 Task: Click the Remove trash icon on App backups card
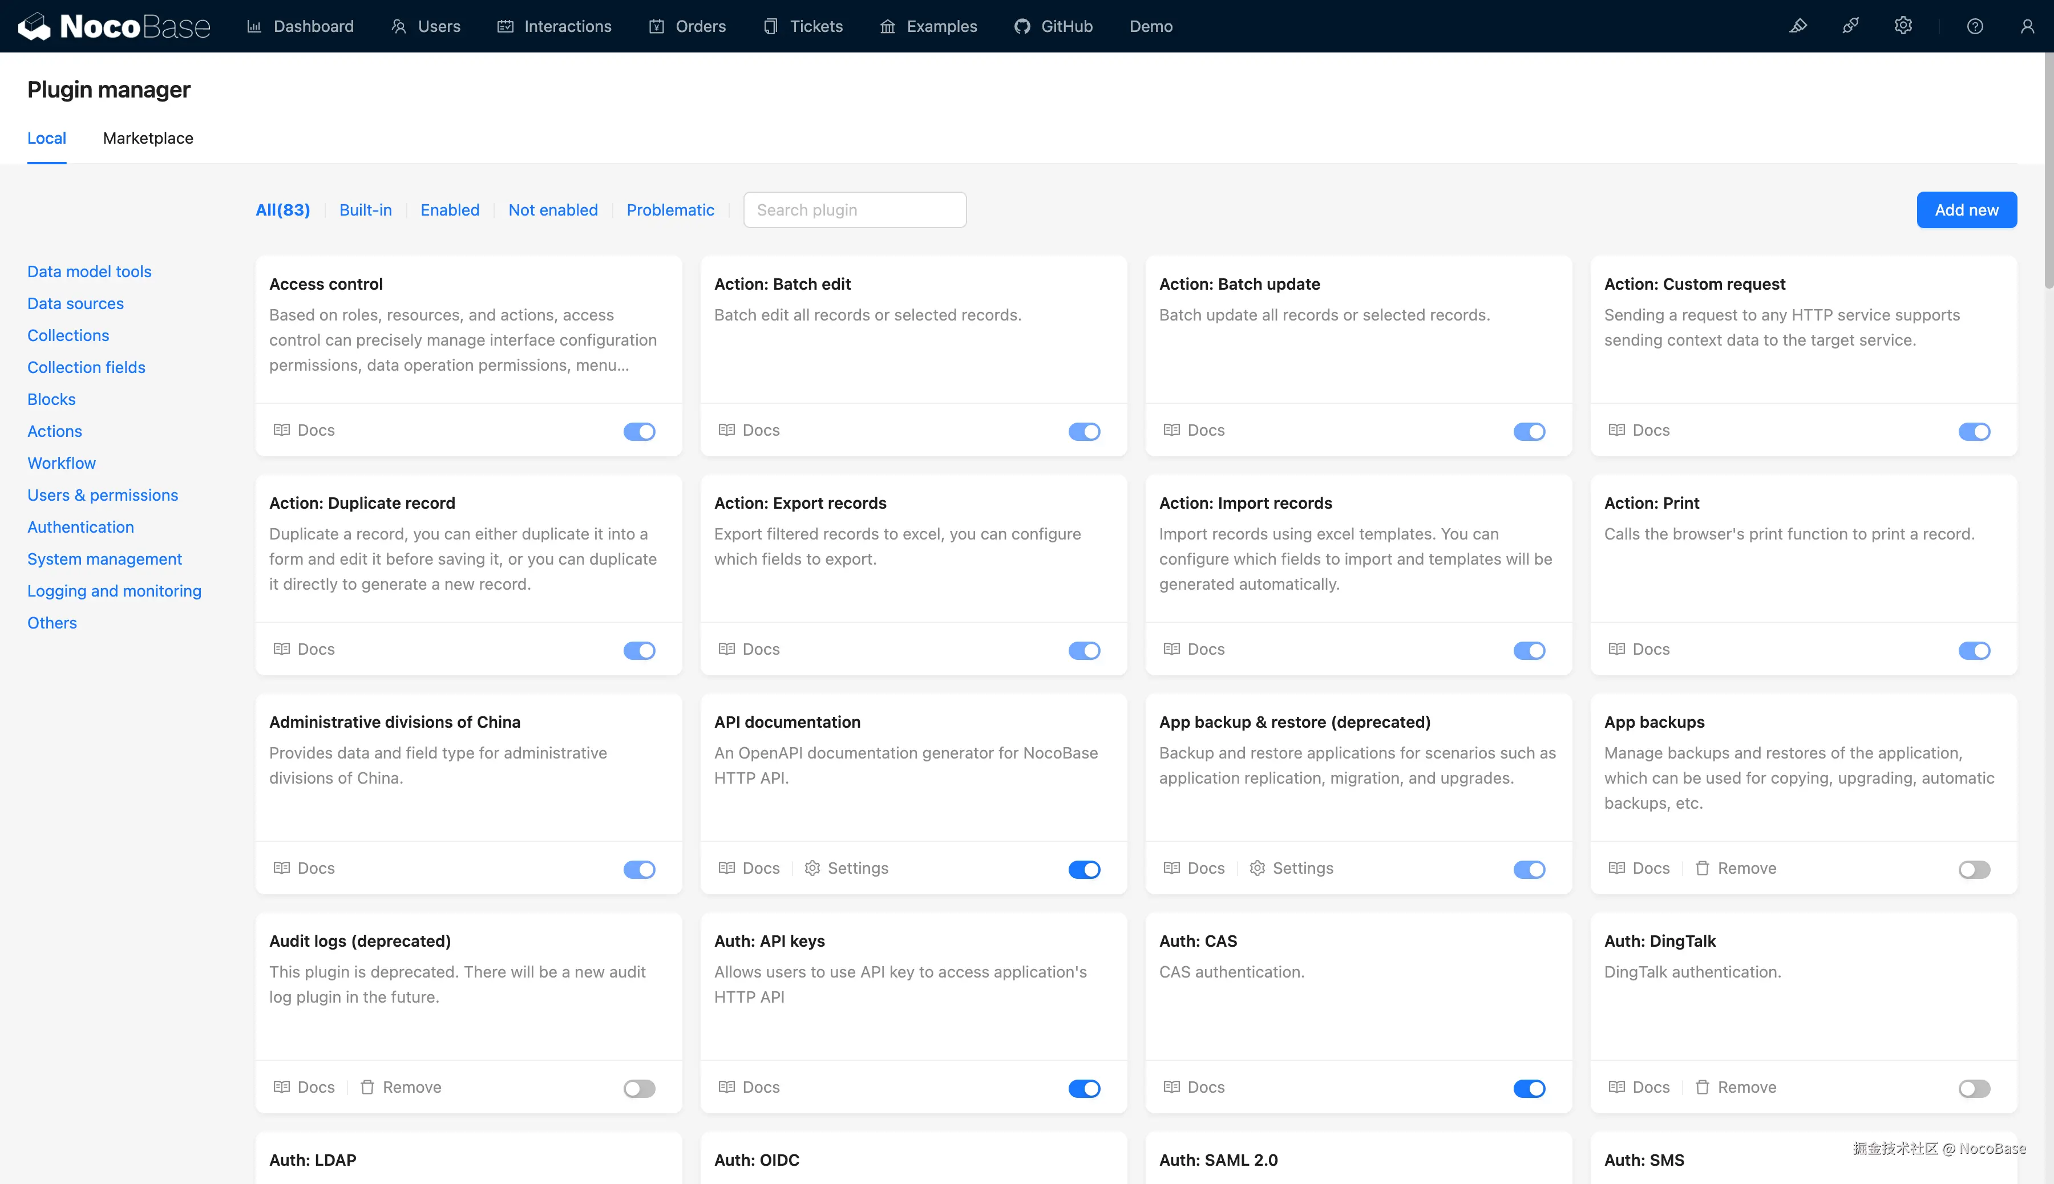point(1702,867)
